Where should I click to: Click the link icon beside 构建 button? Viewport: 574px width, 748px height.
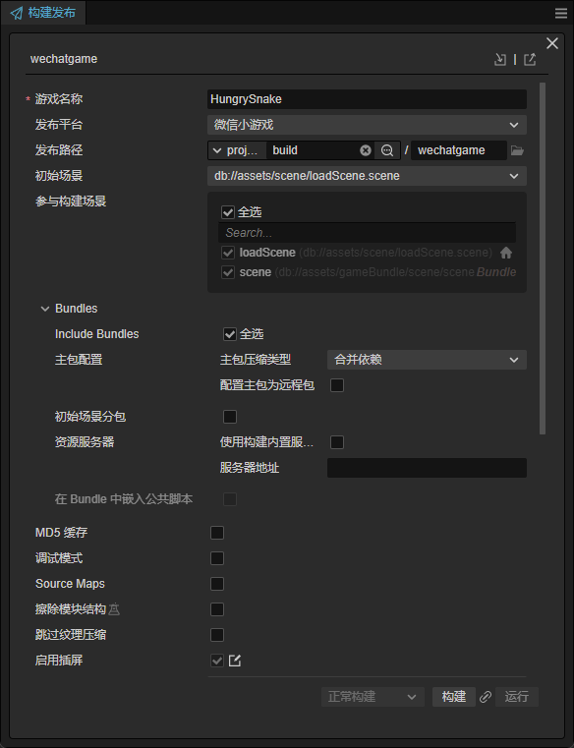tap(486, 697)
